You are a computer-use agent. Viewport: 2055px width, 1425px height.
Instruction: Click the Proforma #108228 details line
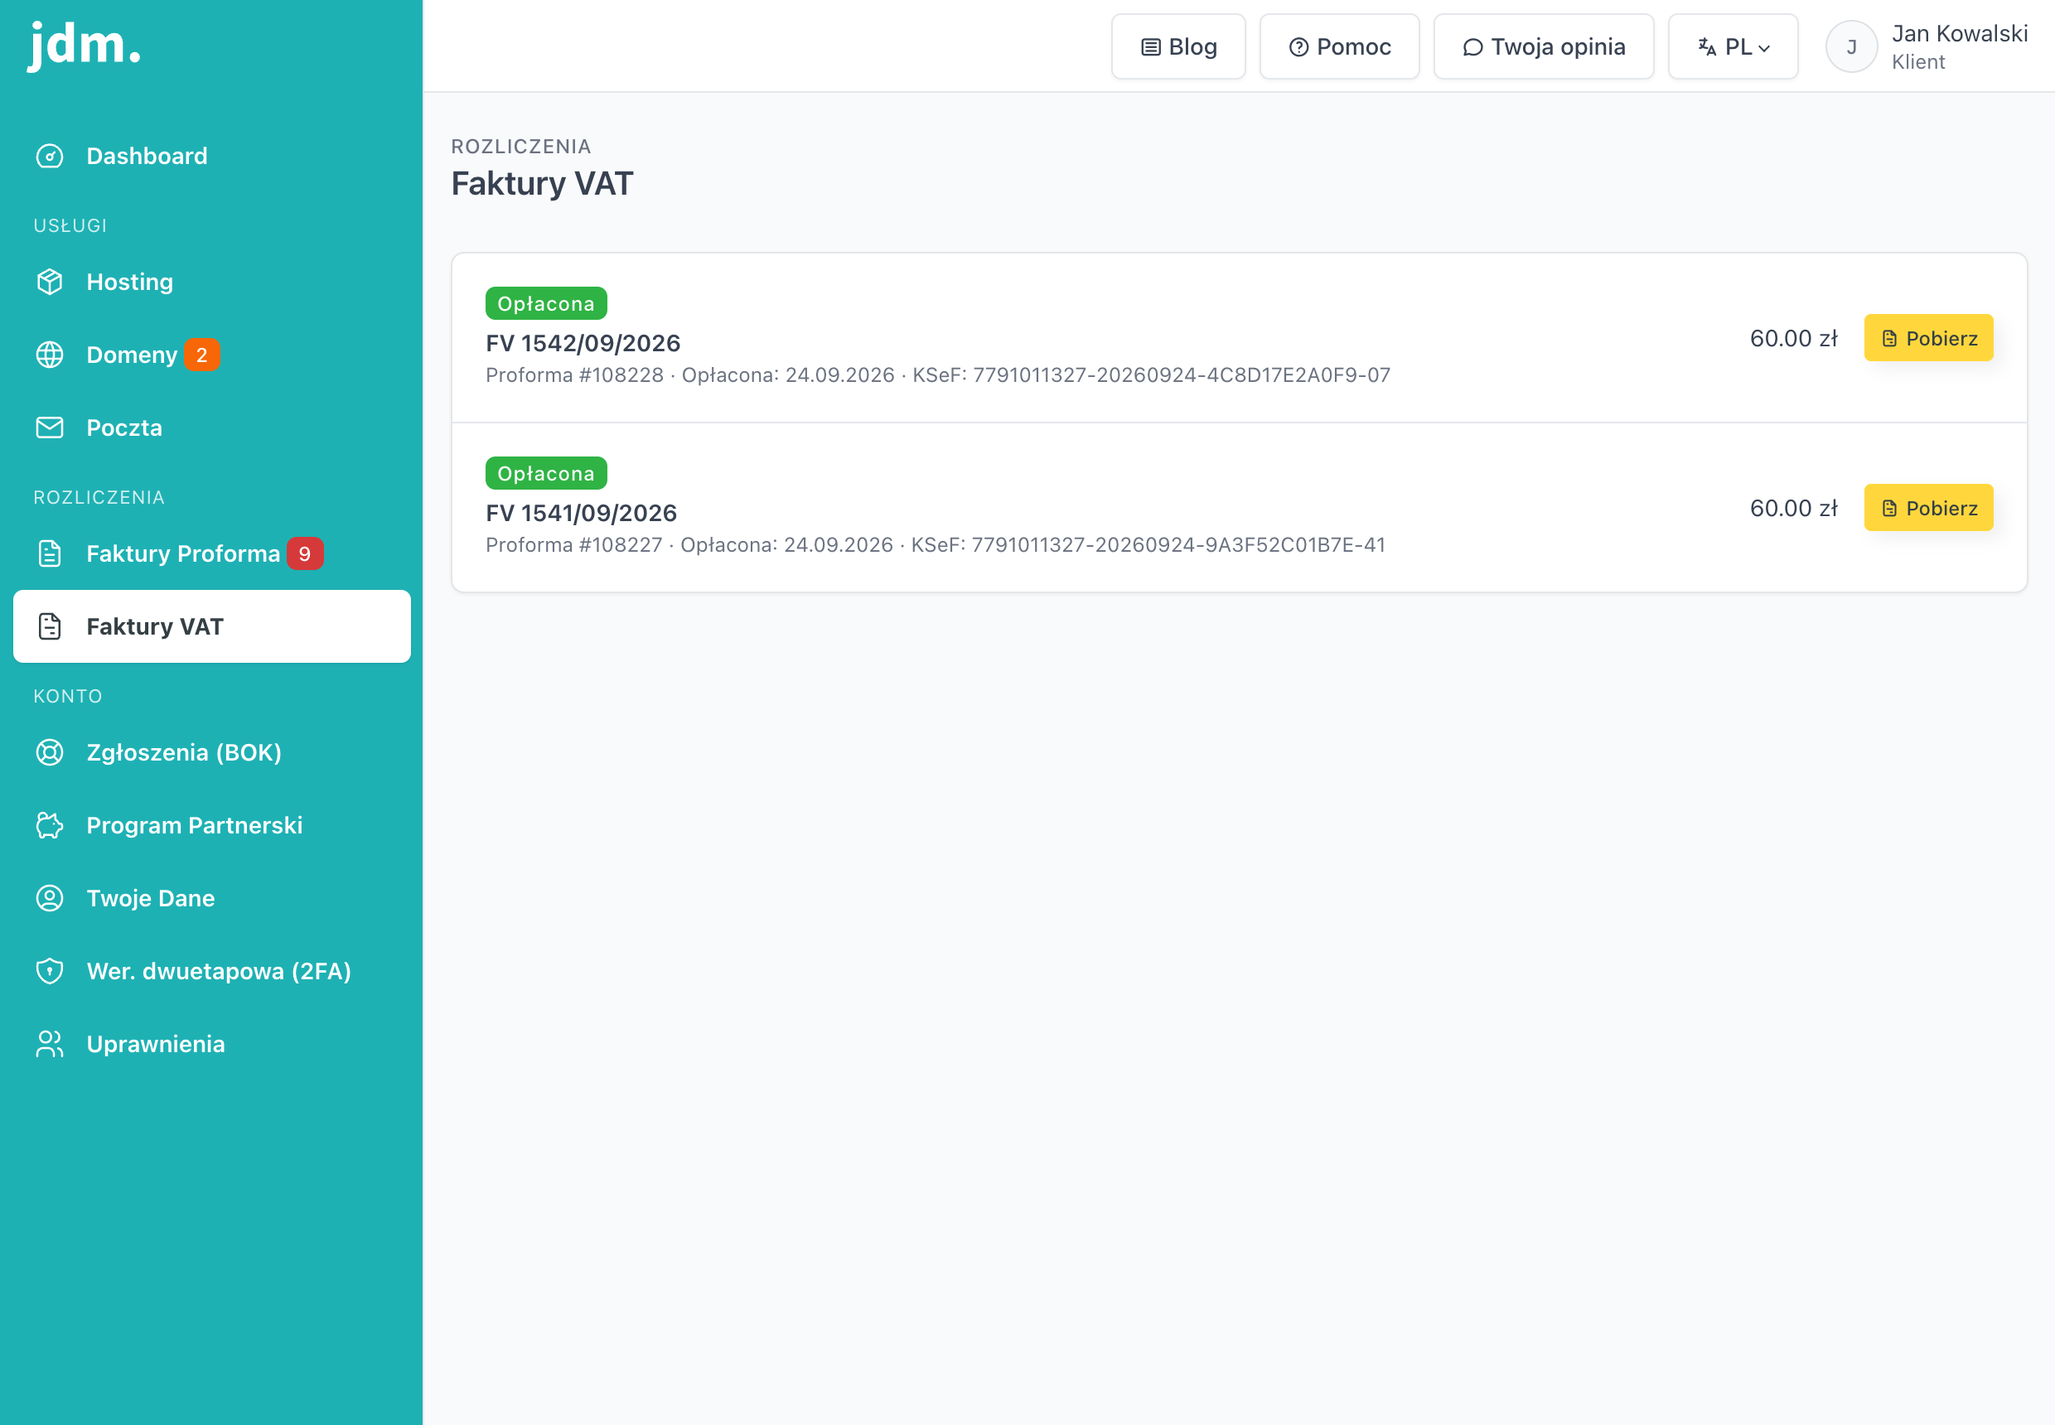click(938, 375)
